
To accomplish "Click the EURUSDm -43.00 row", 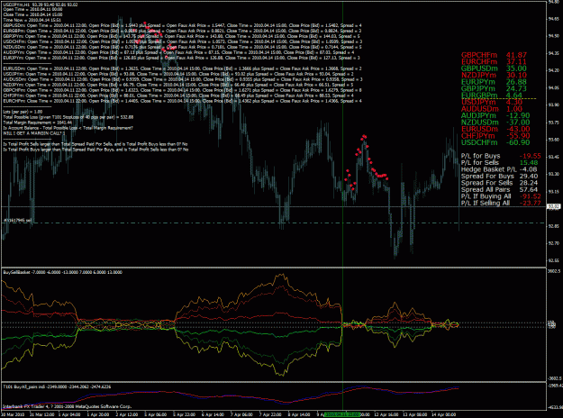I will (495, 129).
